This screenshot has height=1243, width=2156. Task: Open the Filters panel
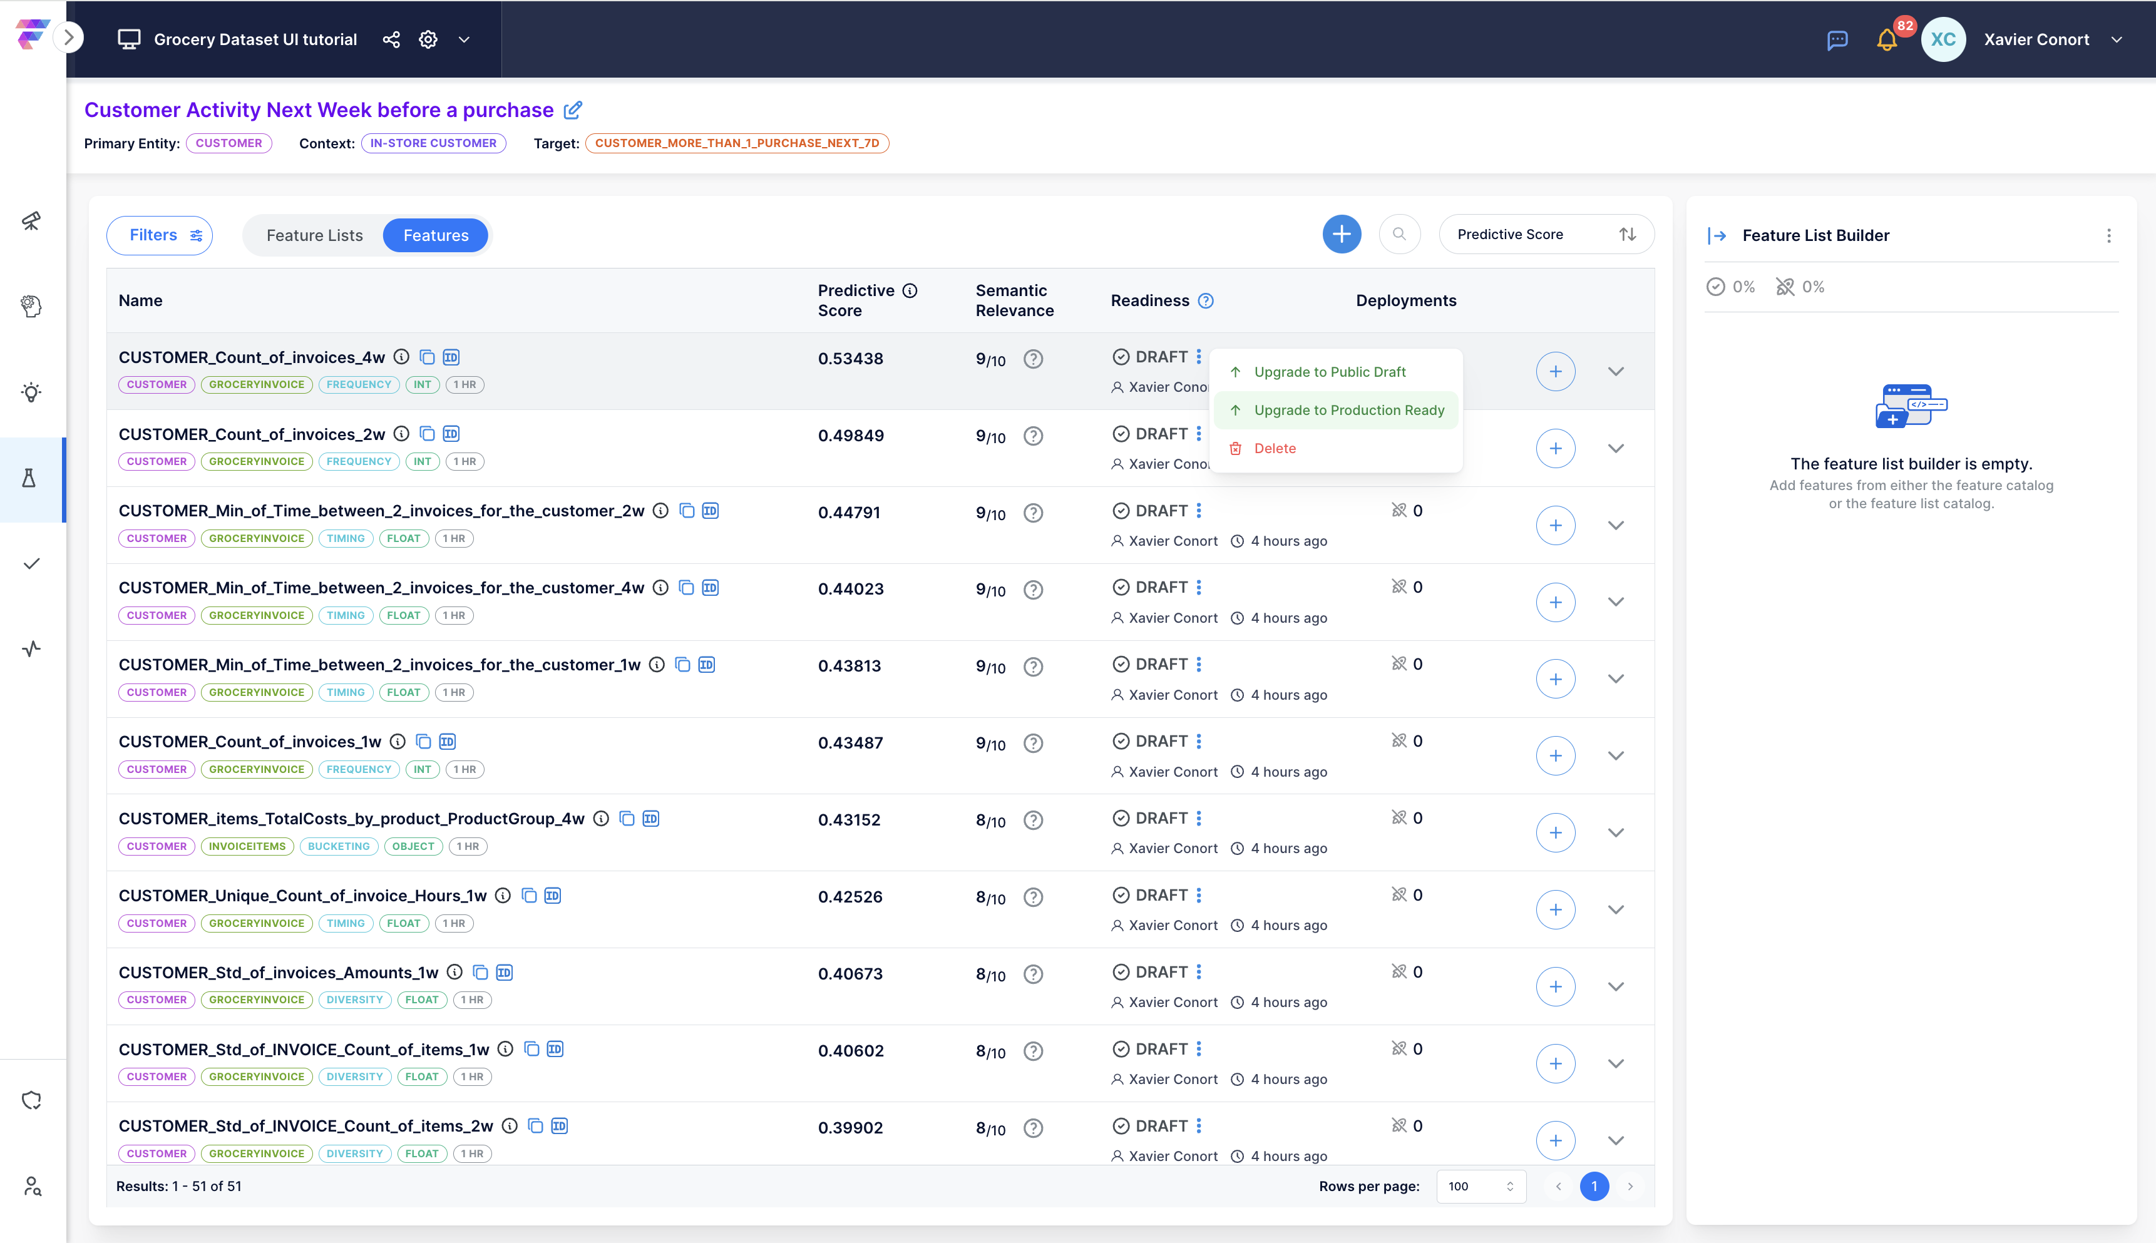tap(160, 235)
